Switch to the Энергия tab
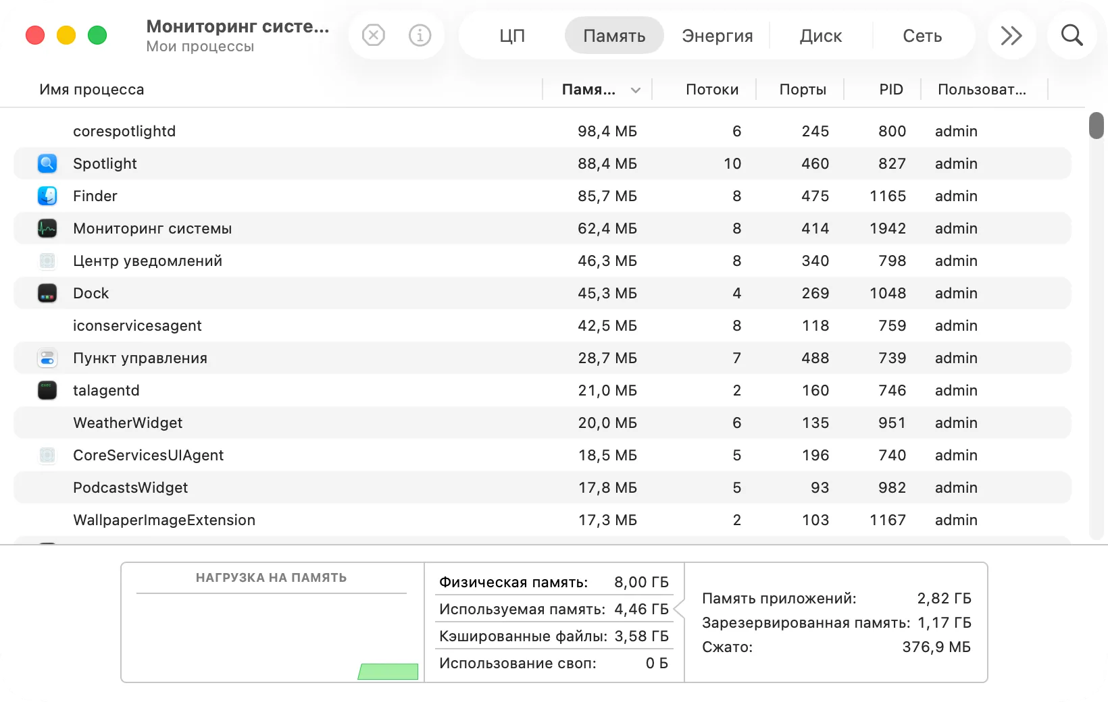This screenshot has width=1108, height=702. (x=717, y=36)
